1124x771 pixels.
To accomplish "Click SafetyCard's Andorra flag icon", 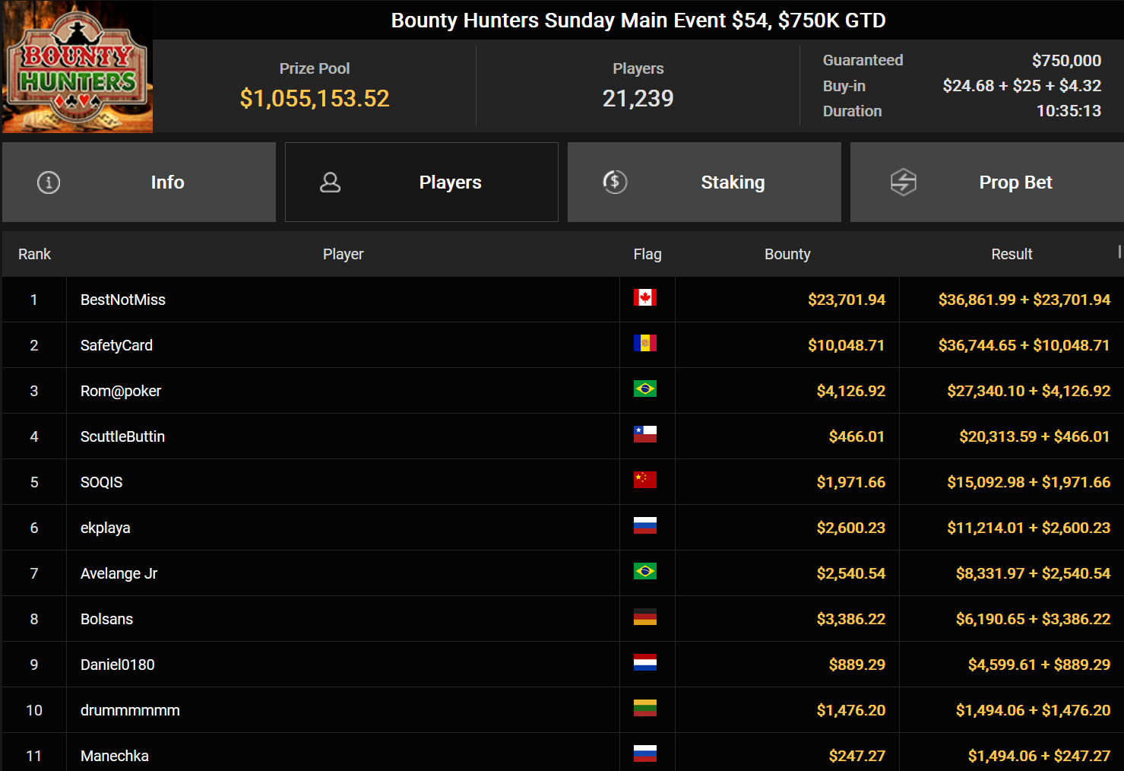I will [645, 343].
